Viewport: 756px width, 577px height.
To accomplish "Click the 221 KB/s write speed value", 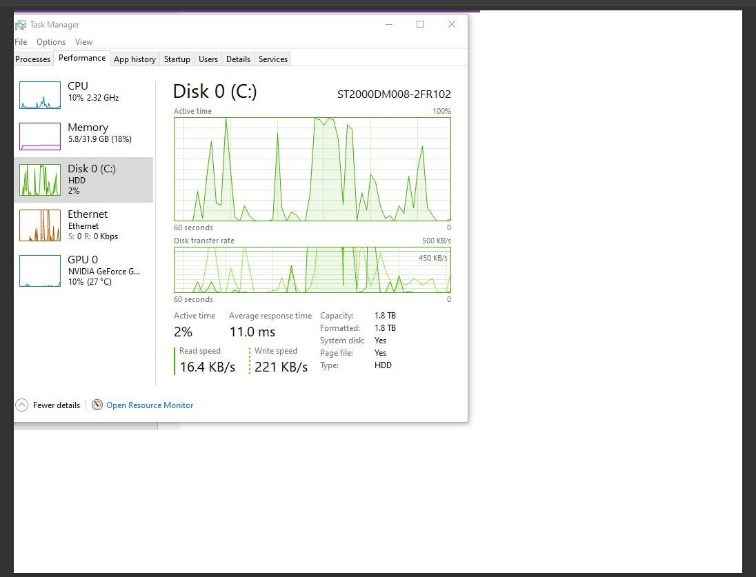I will coord(281,367).
